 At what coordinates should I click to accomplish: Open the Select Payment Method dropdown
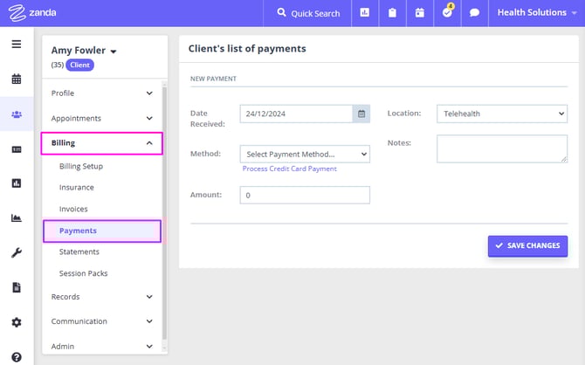pyautogui.click(x=304, y=155)
